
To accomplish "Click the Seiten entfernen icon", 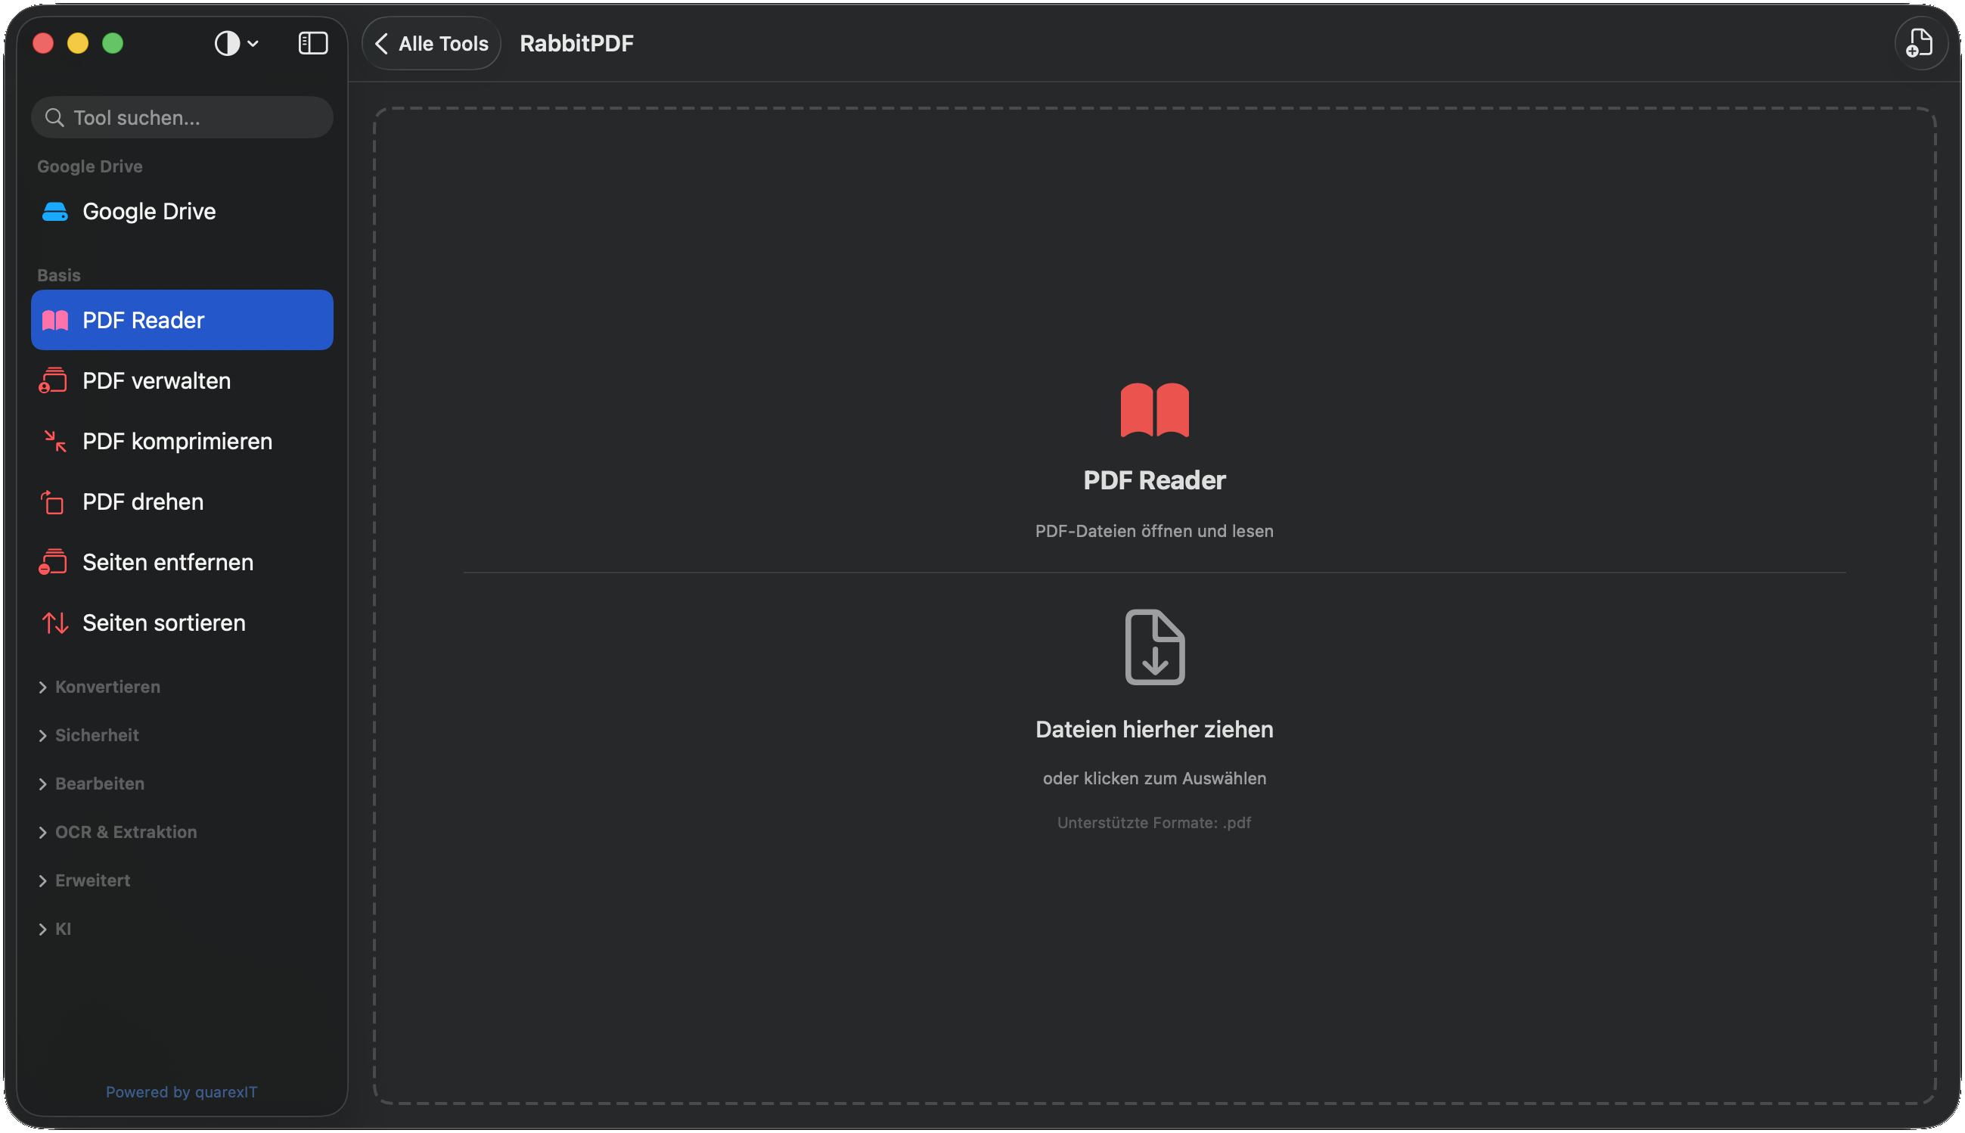I will tap(54, 562).
